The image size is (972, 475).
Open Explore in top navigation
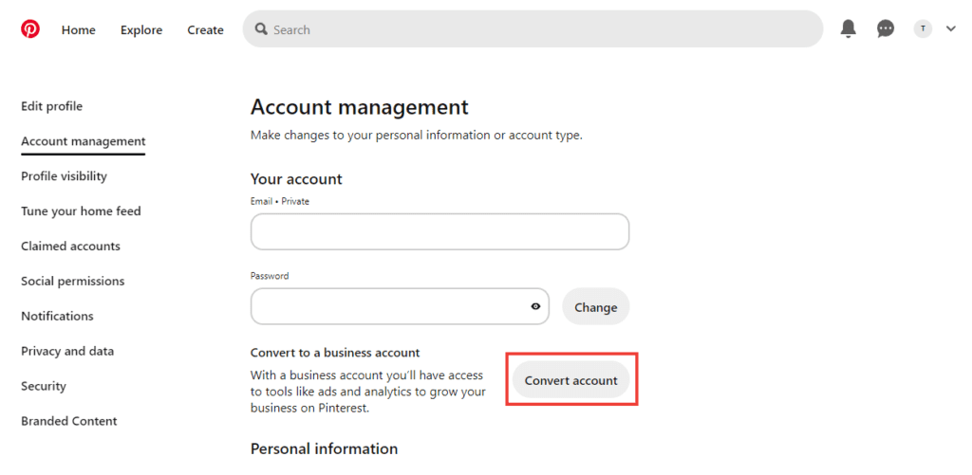tap(141, 29)
